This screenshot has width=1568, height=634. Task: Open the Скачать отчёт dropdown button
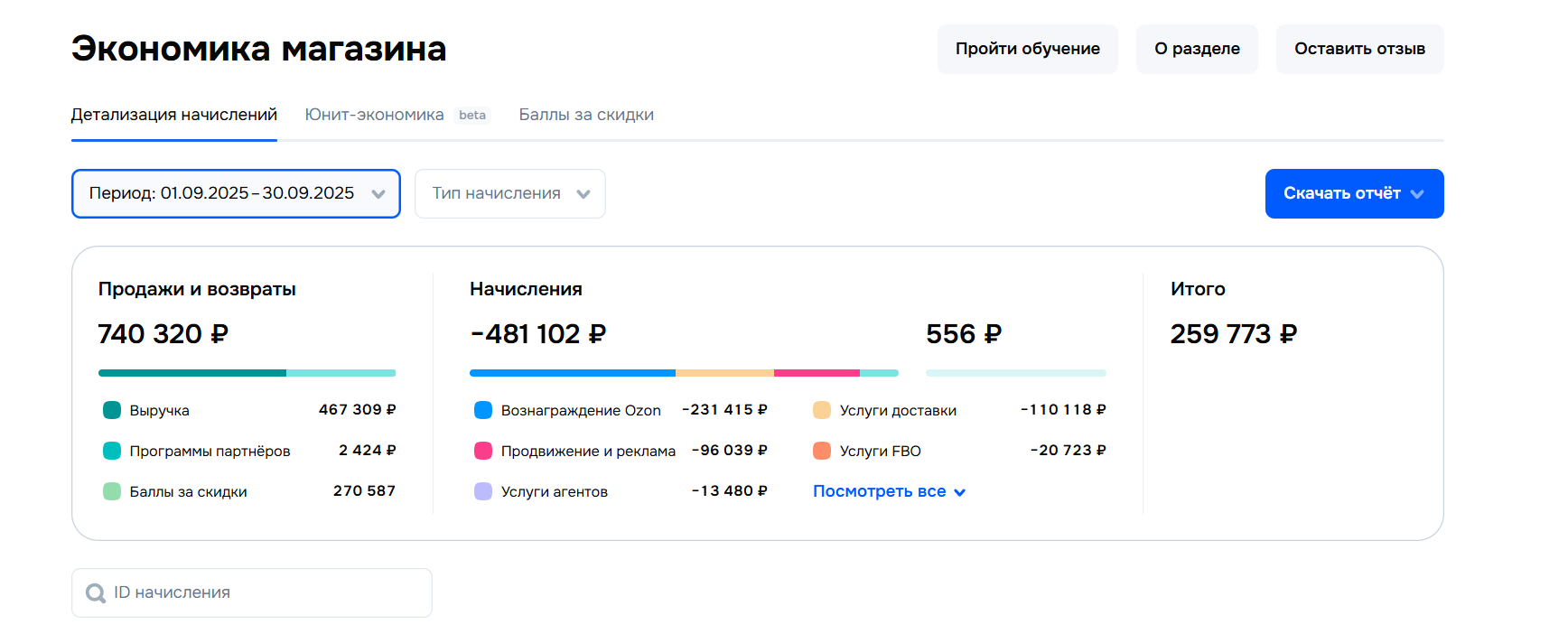(x=1354, y=193)
